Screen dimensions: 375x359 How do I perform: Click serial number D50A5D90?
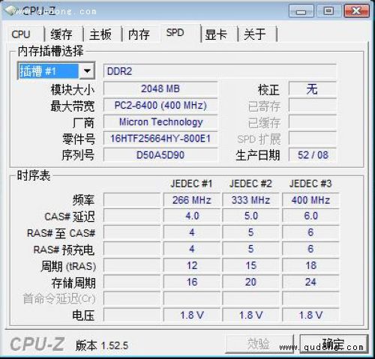point(160,155)
